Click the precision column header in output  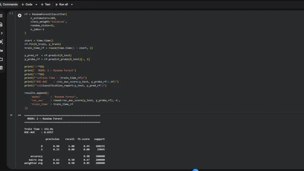coord(52,139)
